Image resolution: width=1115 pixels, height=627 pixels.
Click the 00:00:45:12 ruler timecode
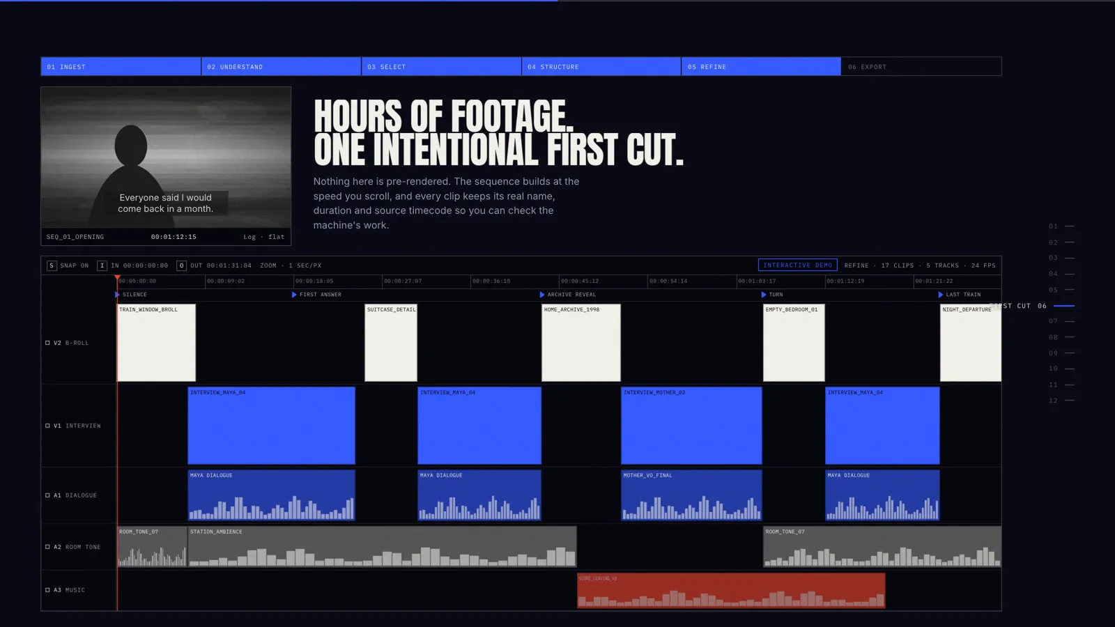(580, 281)
